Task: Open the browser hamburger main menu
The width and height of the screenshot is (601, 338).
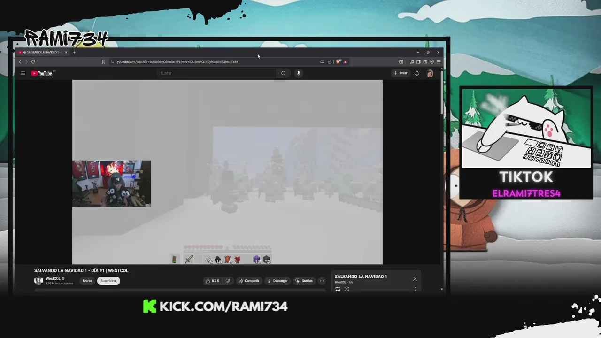Action: tap(439, 61)
